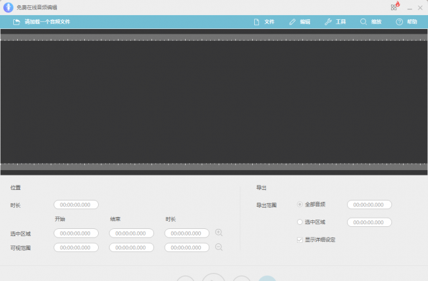Click the top timeline ruler
428x281 pixels.
tap(214, 38)
